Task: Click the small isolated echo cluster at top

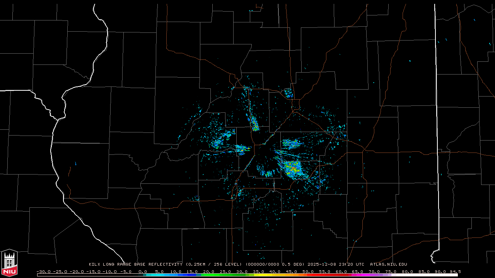Action: click(288, 92)
